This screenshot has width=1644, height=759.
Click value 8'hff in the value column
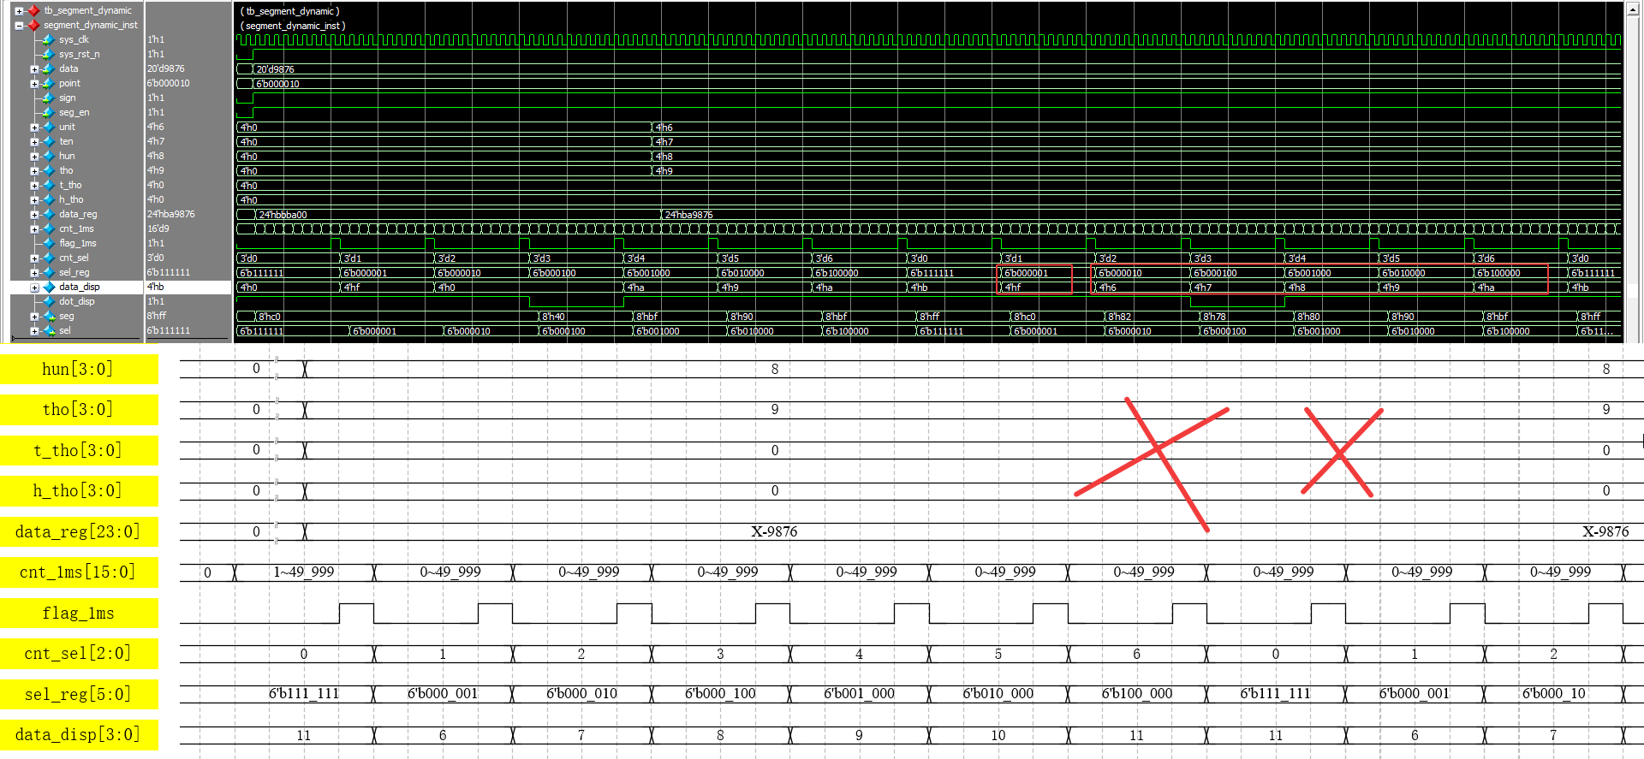point(156,316)
